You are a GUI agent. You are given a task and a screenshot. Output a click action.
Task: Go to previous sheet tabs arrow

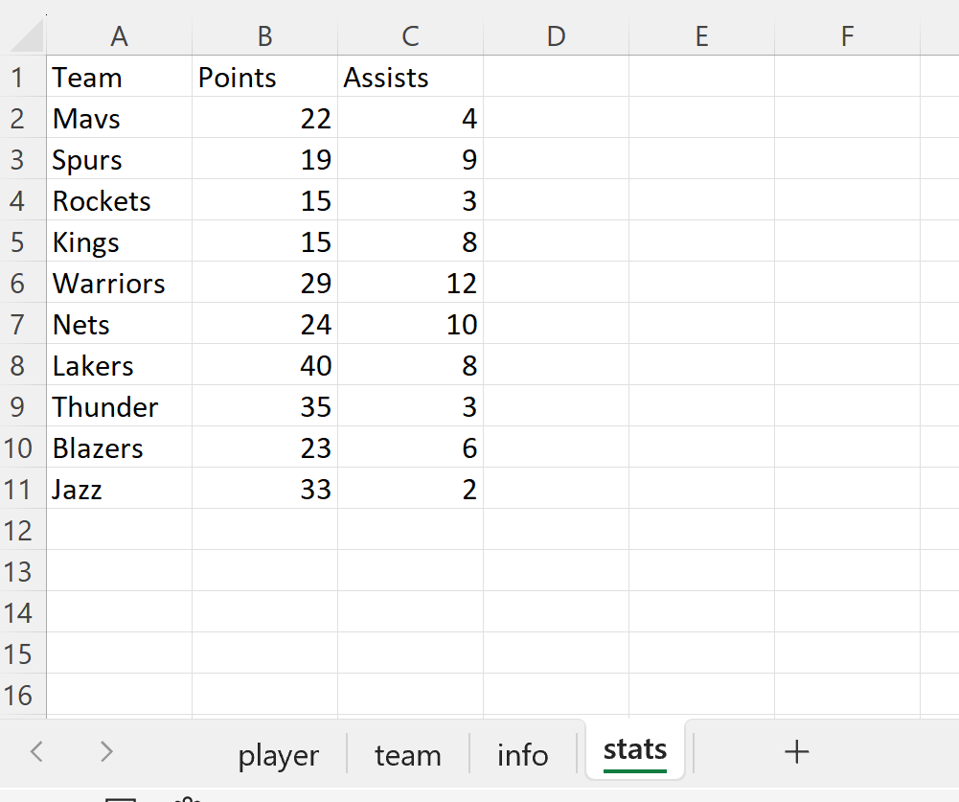[x=36, y=751]
